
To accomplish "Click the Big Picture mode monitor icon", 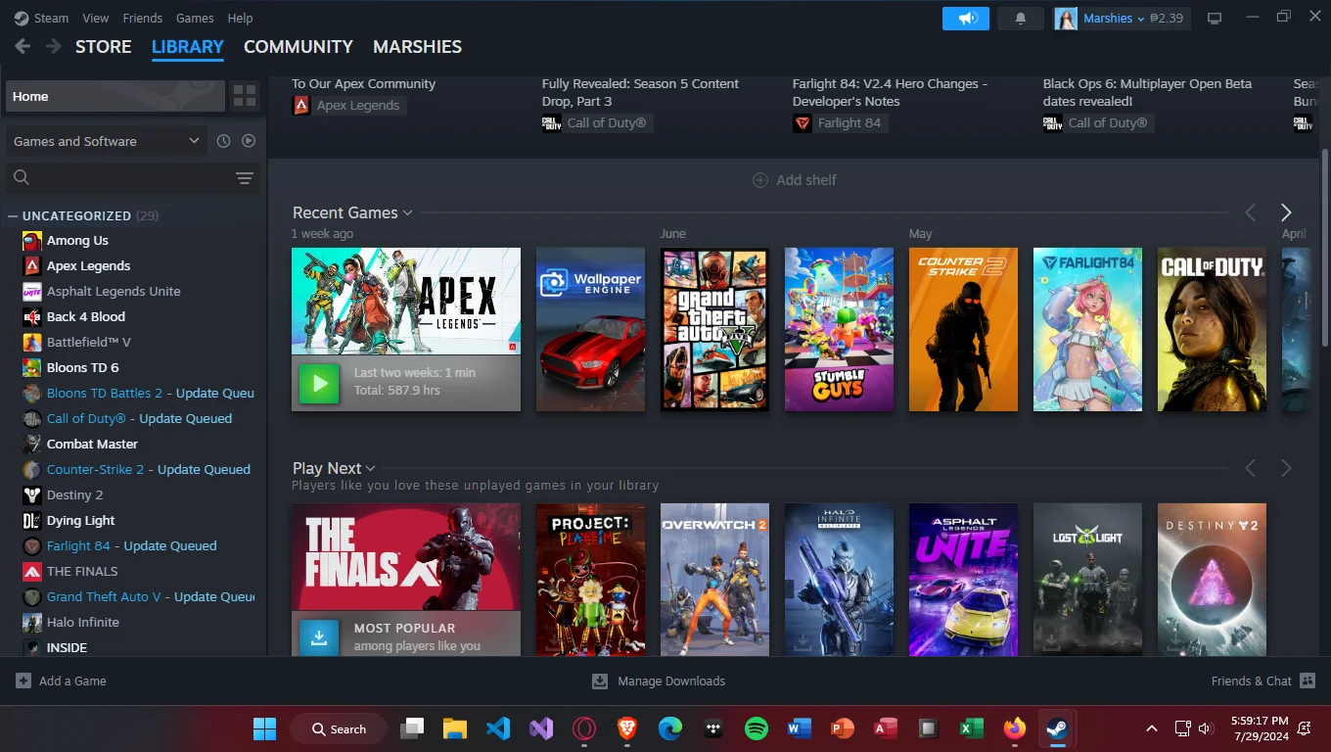I will (x=1215, y=19).
